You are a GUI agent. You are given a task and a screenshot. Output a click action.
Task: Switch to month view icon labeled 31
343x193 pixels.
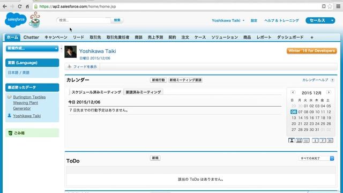(330, 140)
